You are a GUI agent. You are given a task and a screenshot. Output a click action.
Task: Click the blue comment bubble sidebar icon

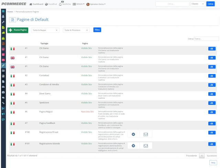(3, 119)
